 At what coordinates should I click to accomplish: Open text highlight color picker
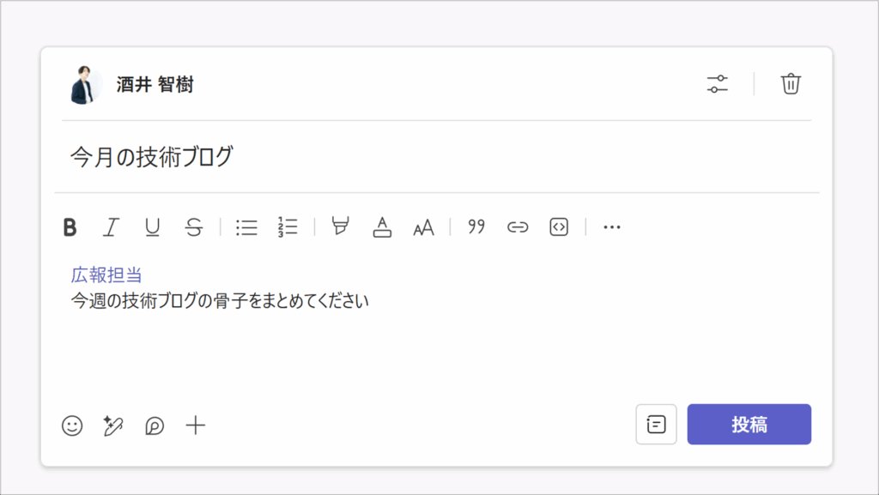click(x=340, y=226)
